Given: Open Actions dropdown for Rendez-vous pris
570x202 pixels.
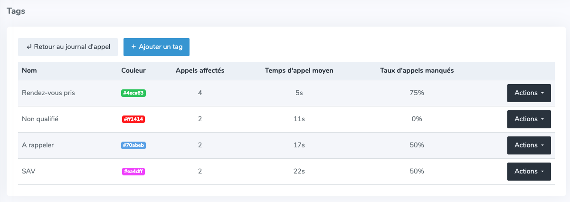Looking at the screenshot, I should [529, 93].
